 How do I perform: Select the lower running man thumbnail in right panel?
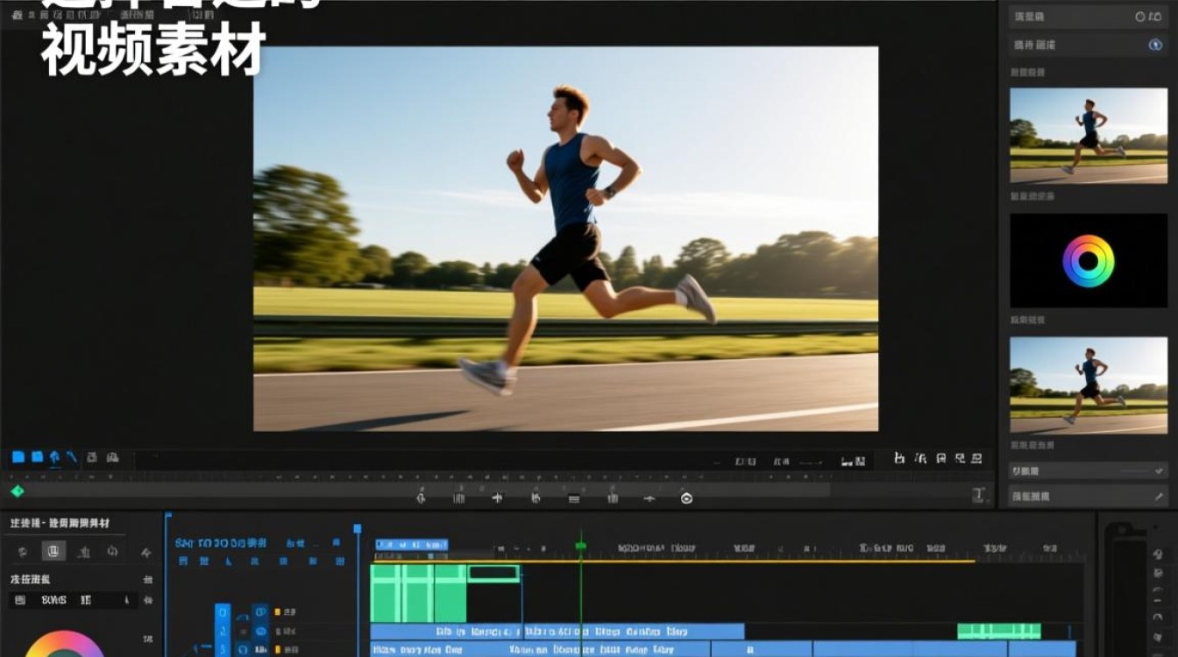(x=1088, y=385)
